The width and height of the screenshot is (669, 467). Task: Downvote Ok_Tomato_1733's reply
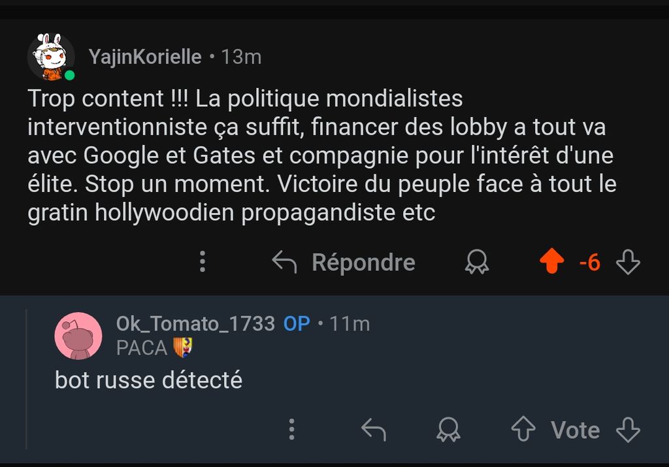click(x=628, y=430)
